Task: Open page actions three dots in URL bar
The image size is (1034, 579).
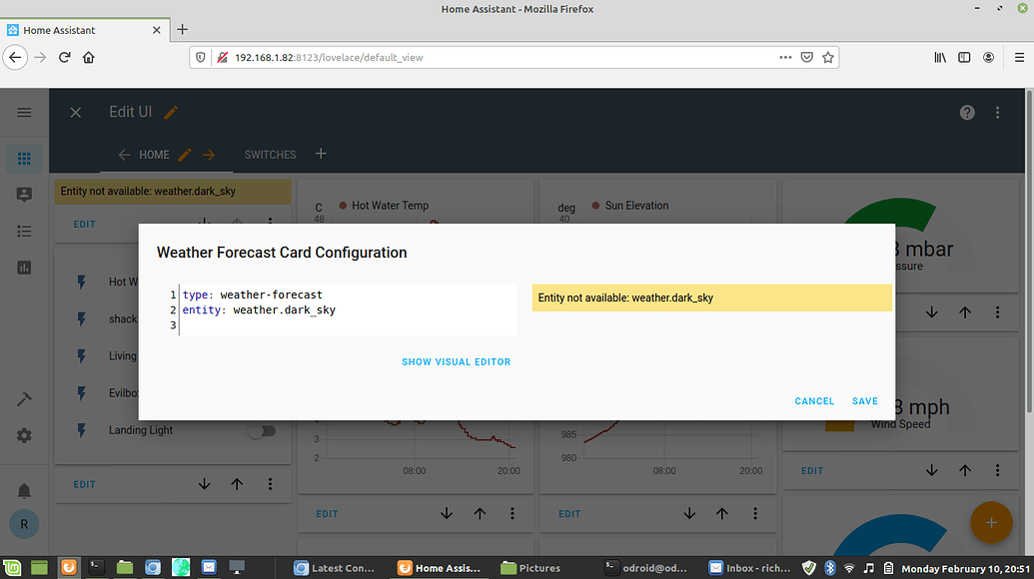Action: click(x=785, y=57)
